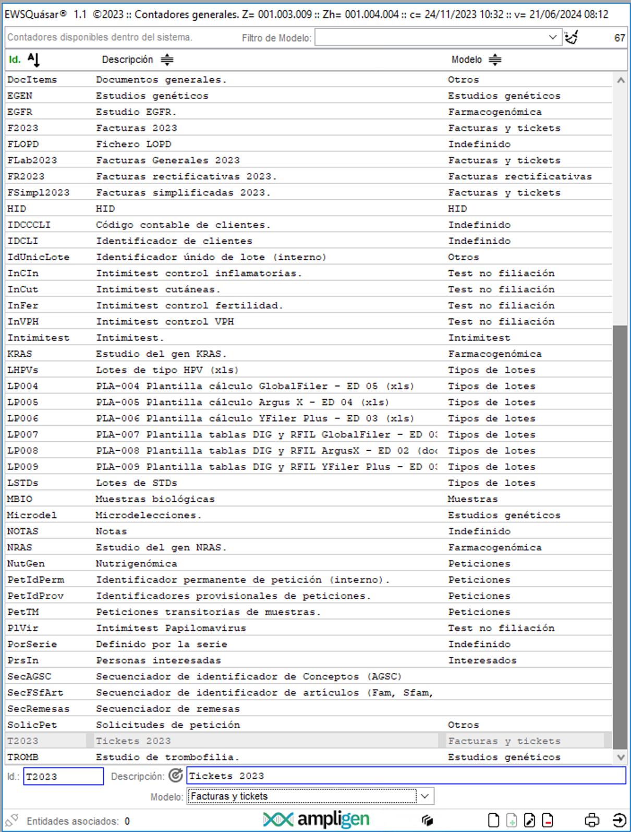This screenshot has height=832, width=631.
Task: Click the clear filter broom icon
Action: click(572, 38)
